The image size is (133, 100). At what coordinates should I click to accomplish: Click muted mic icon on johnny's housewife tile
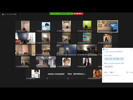99,43
